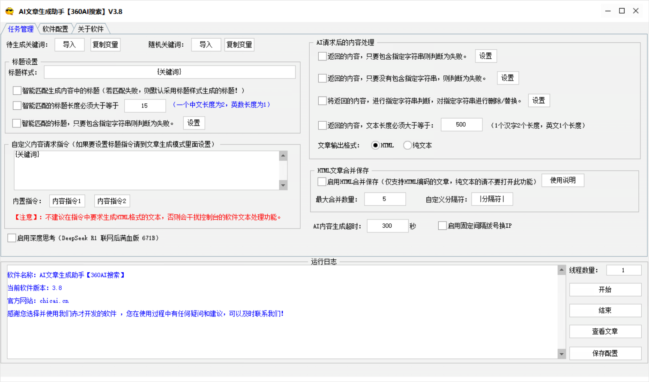The image size is (649, 382).
Task: Click the instruction box scroll-up arrow
Action: click(283, 156)
